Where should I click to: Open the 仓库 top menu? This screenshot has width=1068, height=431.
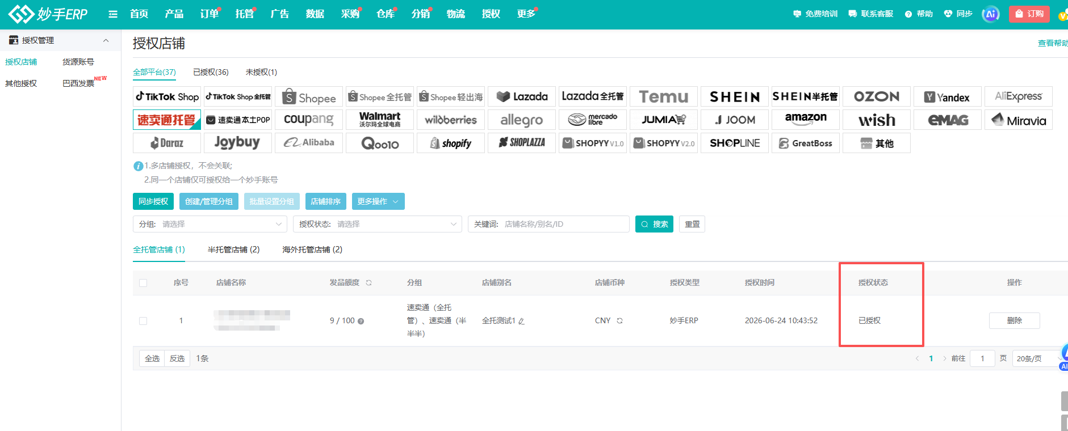386,14
